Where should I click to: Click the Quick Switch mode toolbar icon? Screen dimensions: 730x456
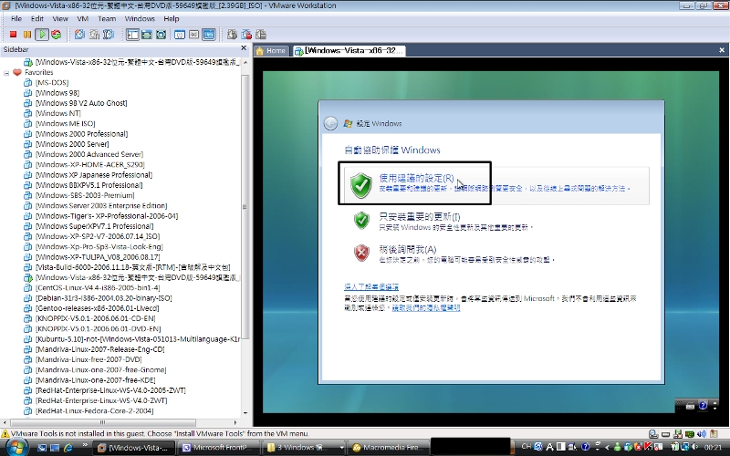coord(147,35)
